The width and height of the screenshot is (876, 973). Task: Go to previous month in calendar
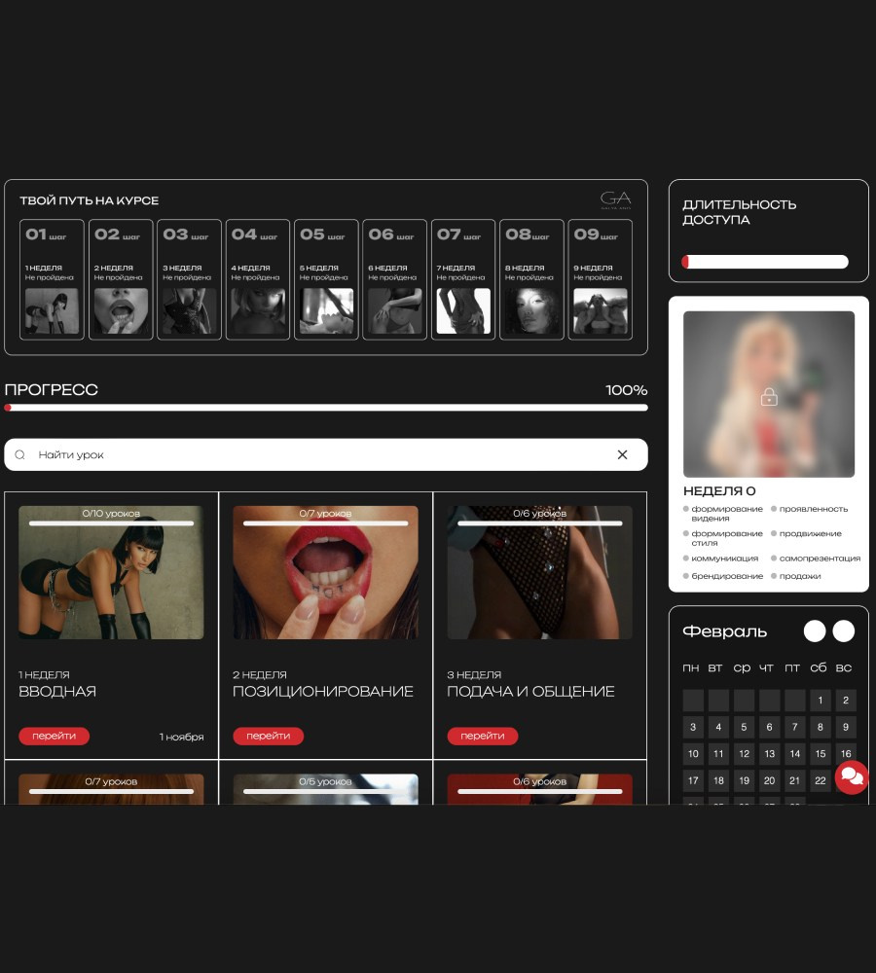tap(815, 631)
